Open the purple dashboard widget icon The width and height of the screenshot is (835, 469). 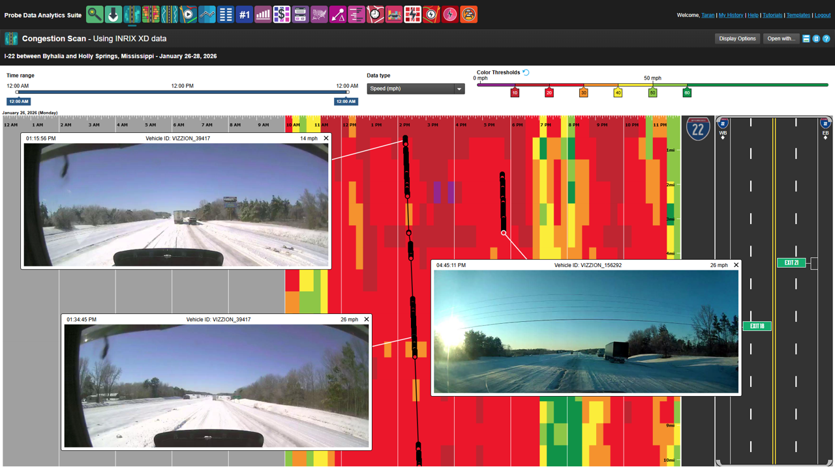(x=301, y=14)
